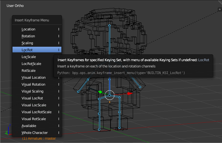Click the Armature : master label

tap(39, 138)
